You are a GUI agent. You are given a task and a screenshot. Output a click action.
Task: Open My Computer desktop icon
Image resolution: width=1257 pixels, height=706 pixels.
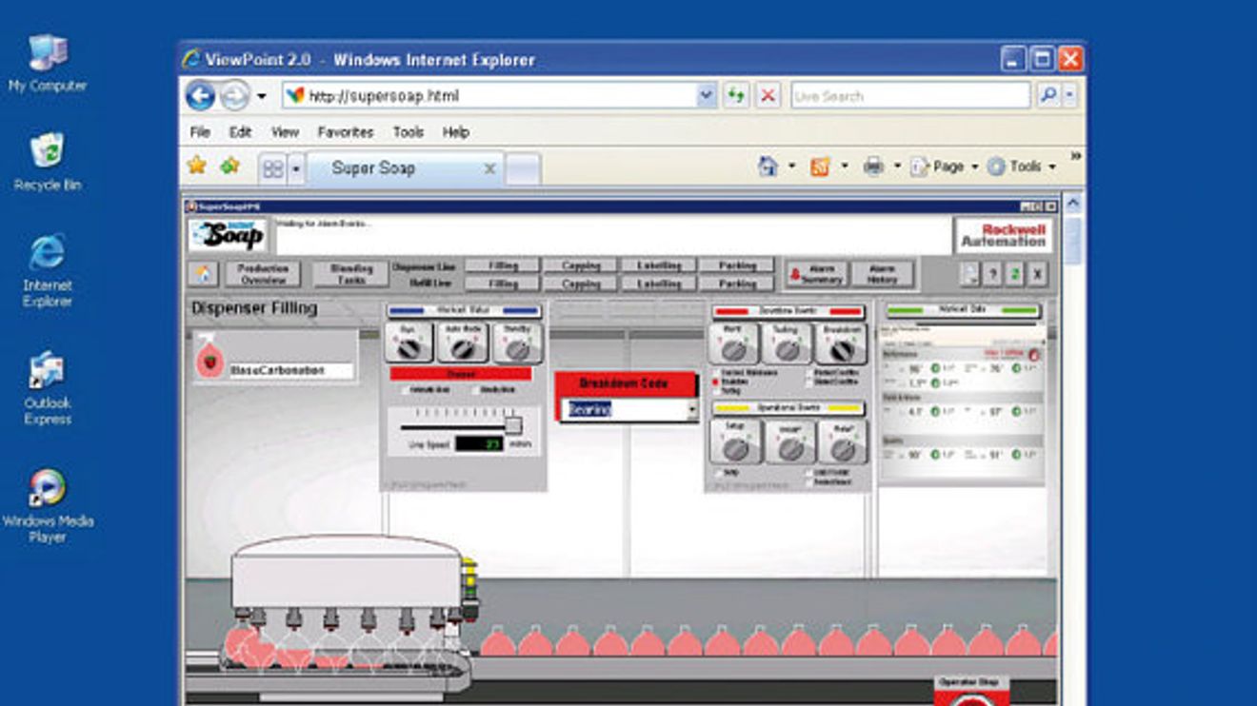[48, 63]
